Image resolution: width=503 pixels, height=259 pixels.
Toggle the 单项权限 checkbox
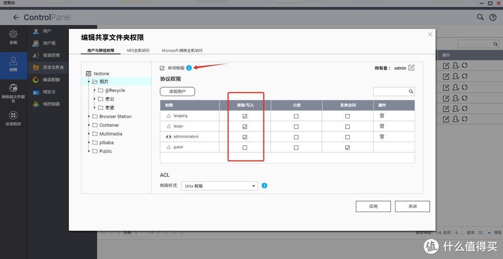(x=162, y=68)
